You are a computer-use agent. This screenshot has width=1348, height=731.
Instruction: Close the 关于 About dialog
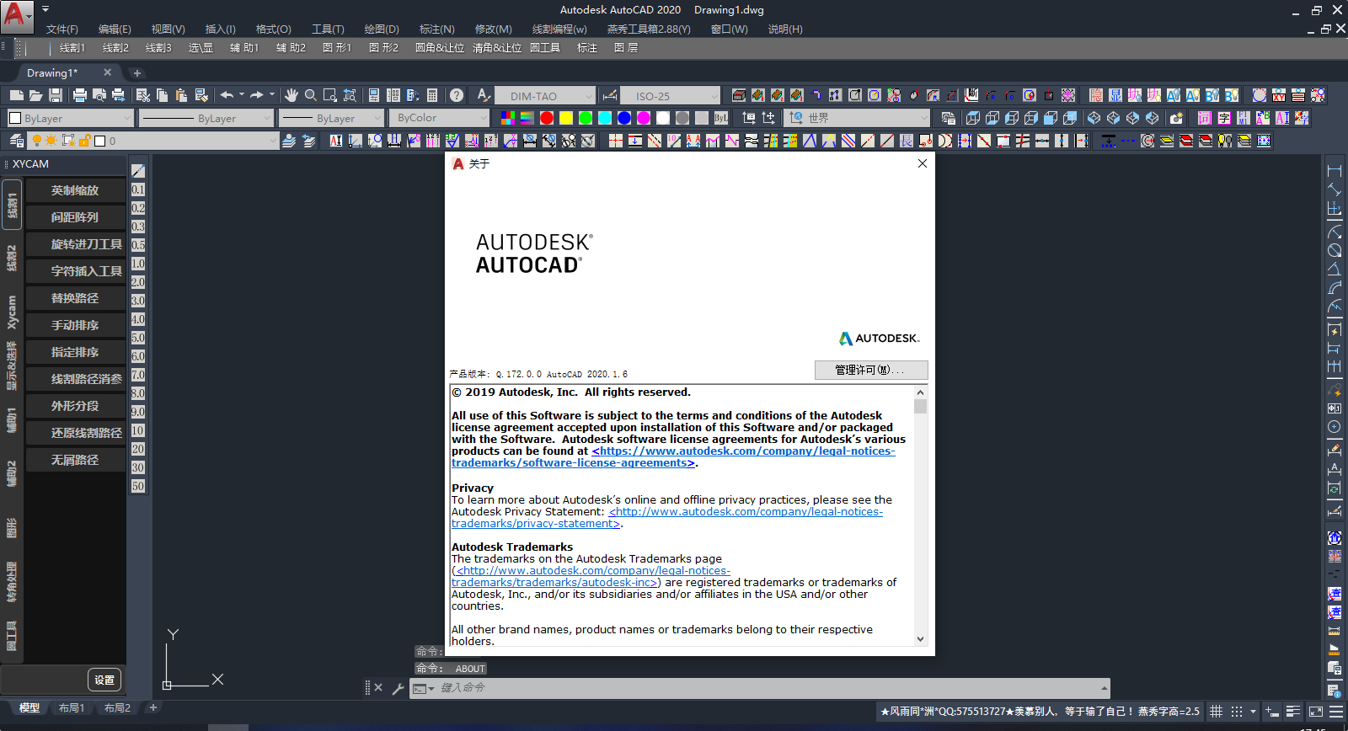coord(923,163)
